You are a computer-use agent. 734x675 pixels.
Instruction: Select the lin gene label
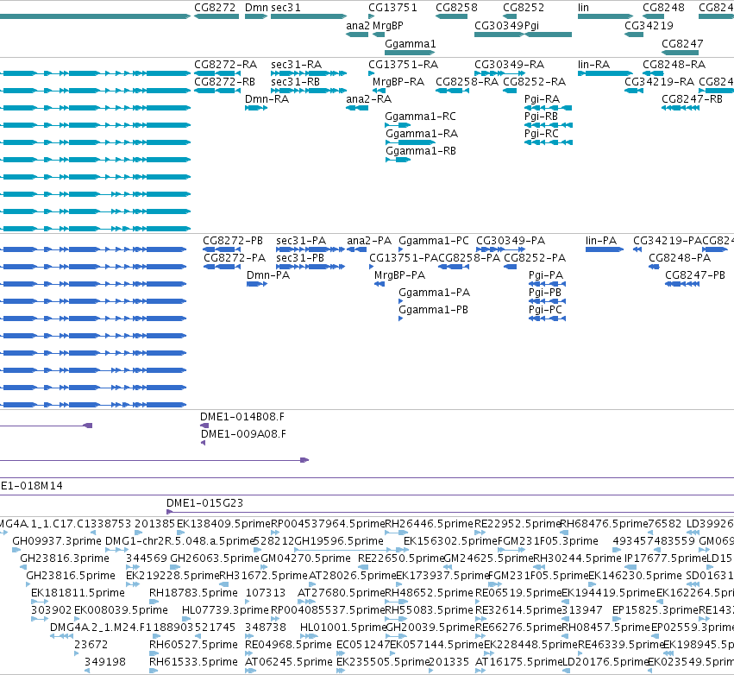[x=583, y=8]
